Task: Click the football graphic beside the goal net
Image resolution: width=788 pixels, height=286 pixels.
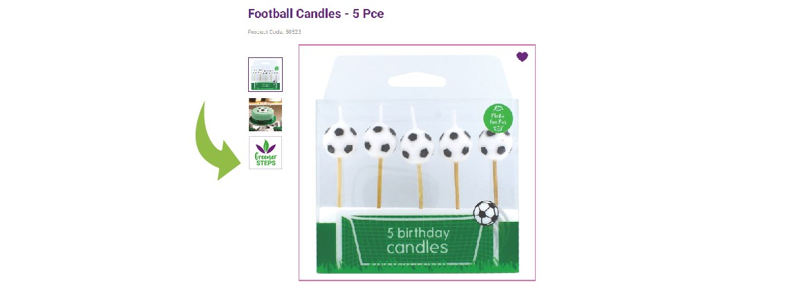Action: tap(486, 213)
